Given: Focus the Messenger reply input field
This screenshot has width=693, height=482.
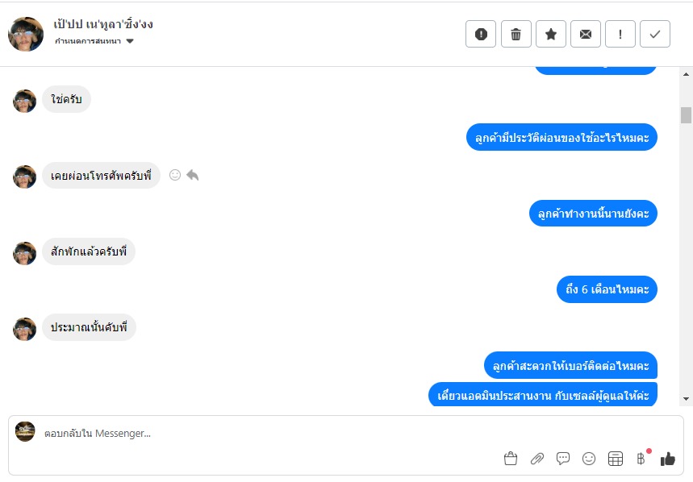Looking at the screenshot, I should pos(265,434).
